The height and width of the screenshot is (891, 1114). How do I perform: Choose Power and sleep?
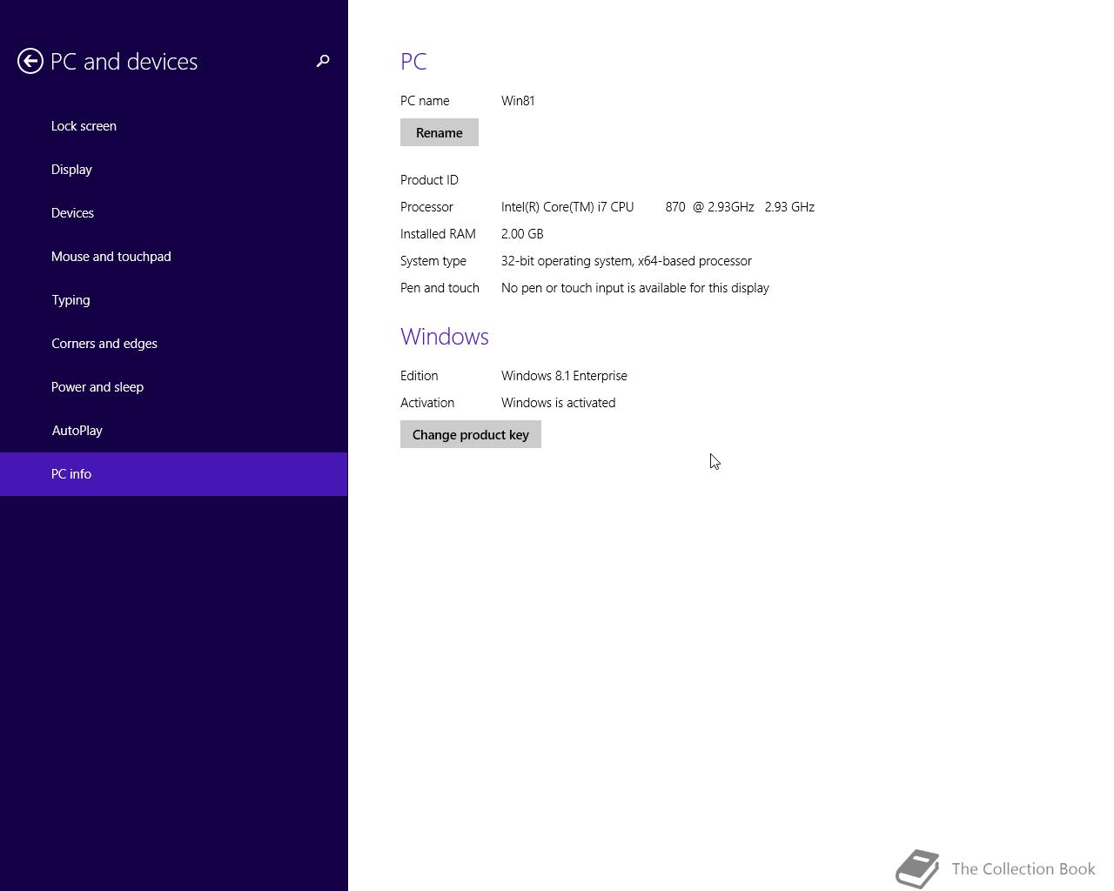click(x=173, y=387)
